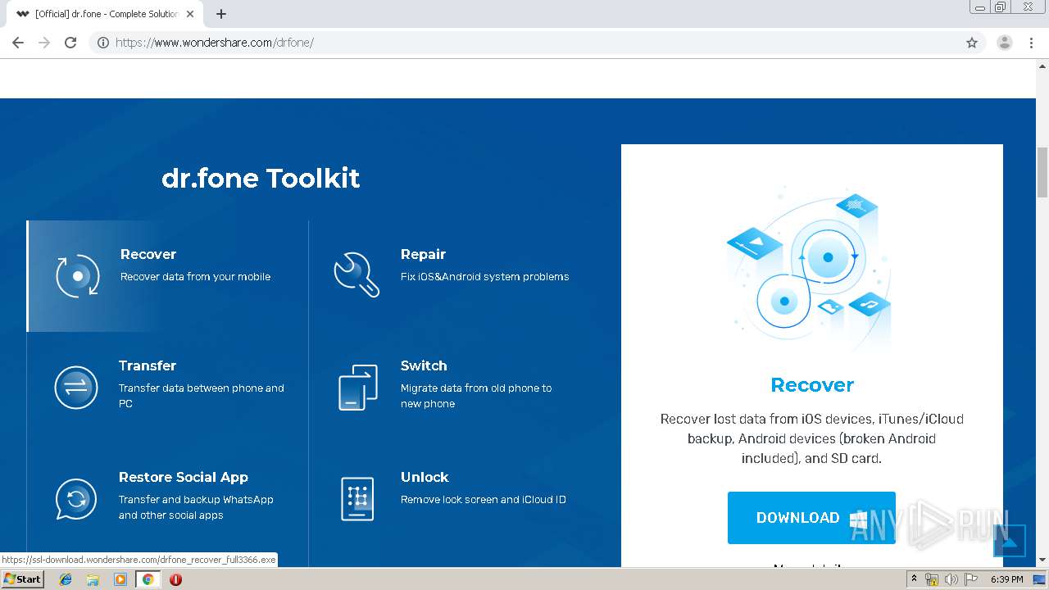Select the Recover toolkit tab
This screenshot has height=590, width=1049.
click(167, 276)
